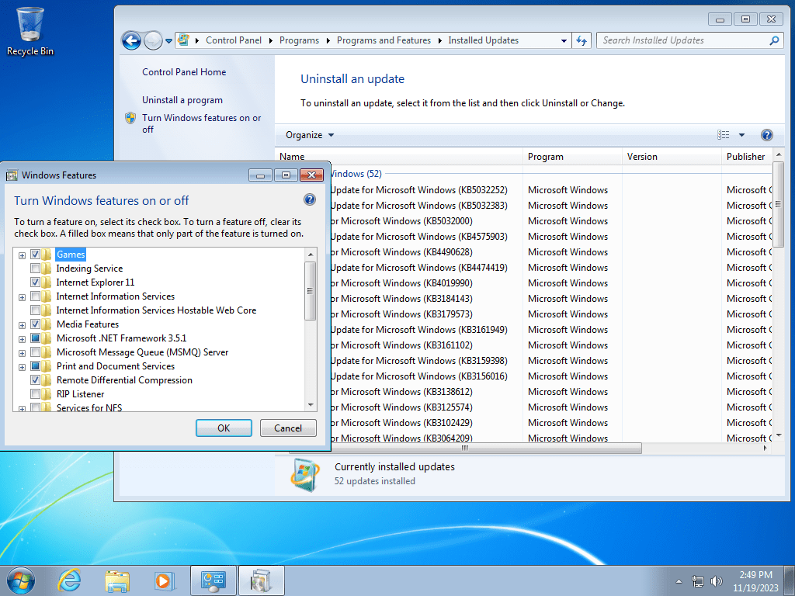Confirm with the OK button
This screenshot has width=795, height=596.
click(224, 428)
